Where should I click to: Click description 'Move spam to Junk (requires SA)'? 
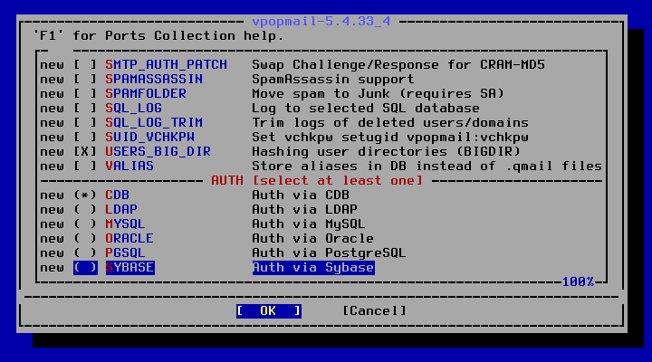[x=379, y=94]
